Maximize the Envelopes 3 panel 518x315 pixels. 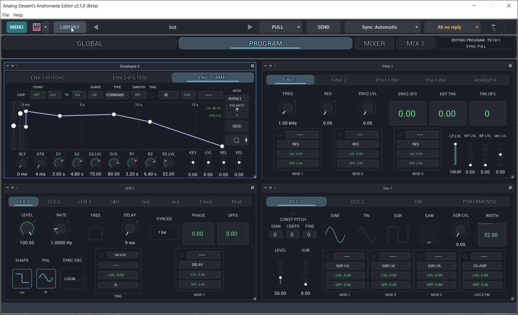coord(252,66)
